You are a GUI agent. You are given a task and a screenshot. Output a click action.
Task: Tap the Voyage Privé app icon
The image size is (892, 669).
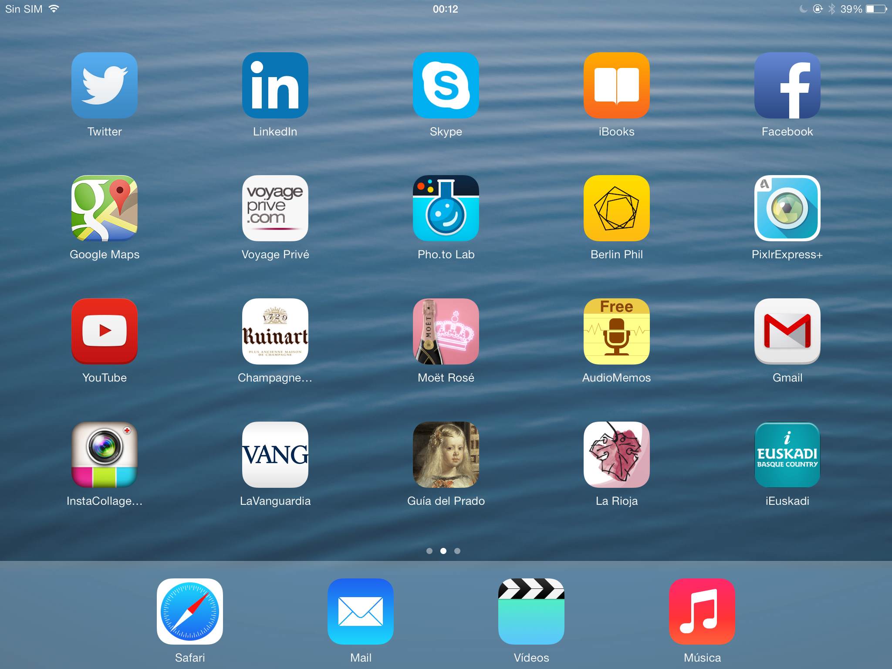(x=275, y=208)
